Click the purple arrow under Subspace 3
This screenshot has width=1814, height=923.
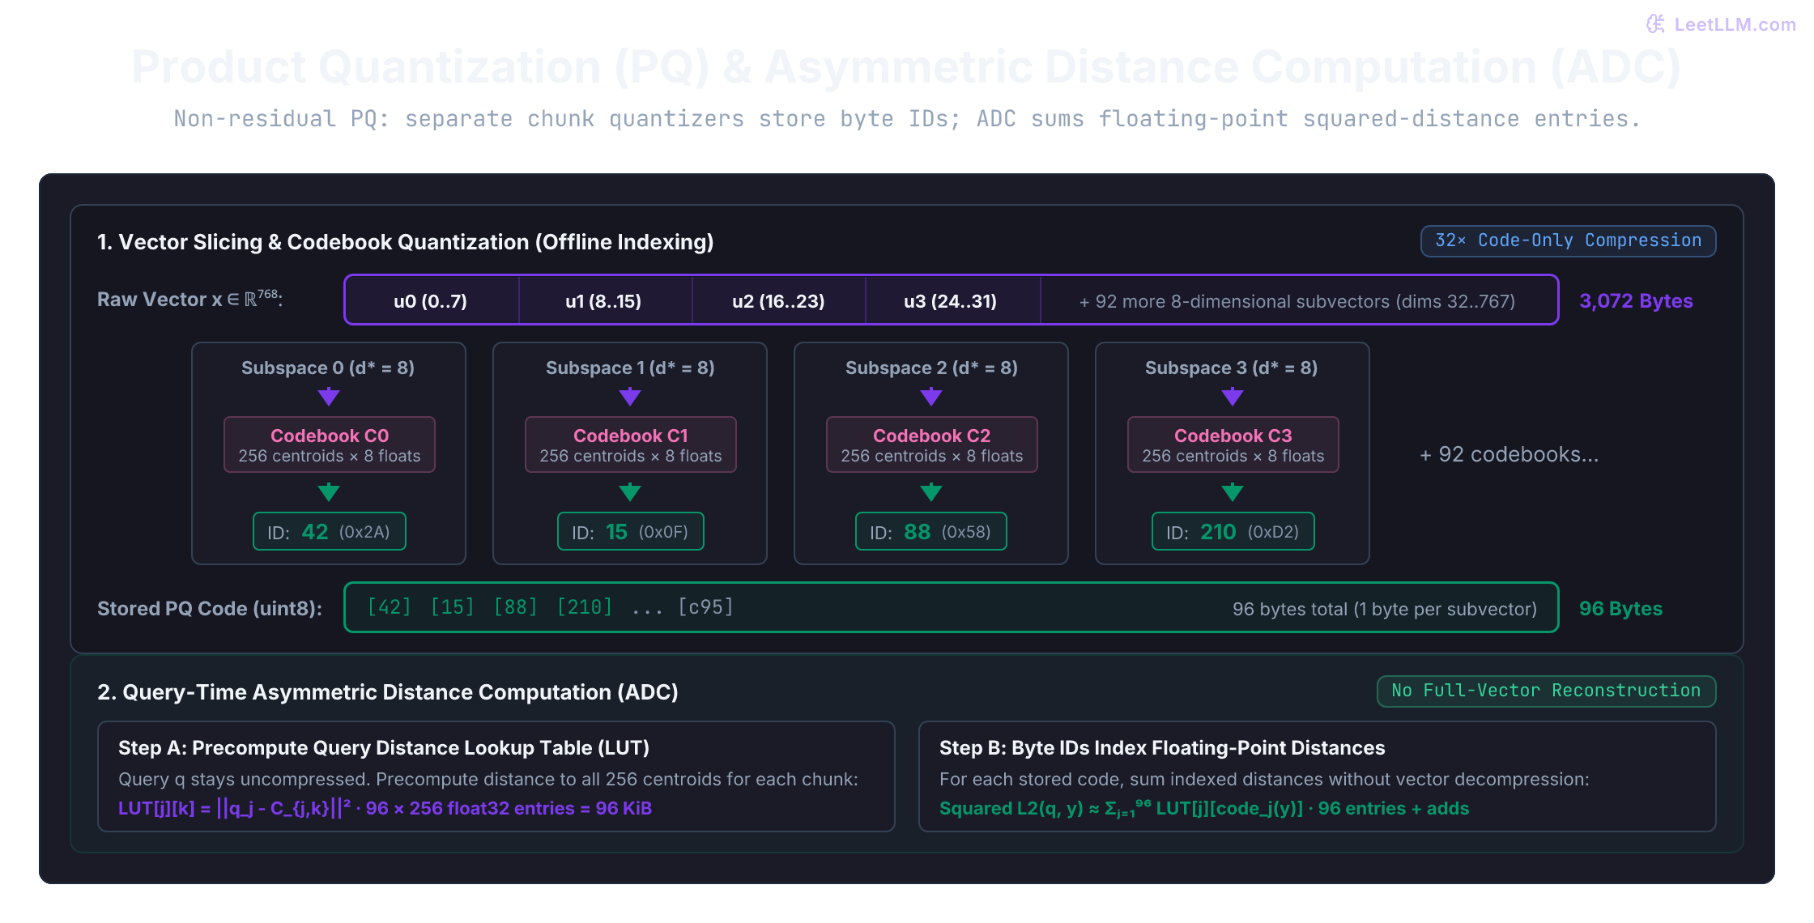coord(1233,397)
